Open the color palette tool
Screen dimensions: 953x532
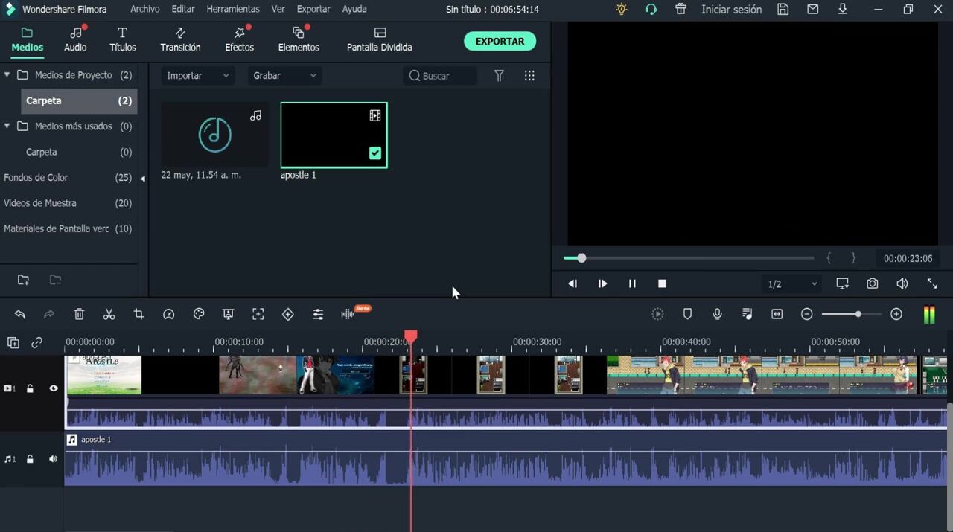coord(199,315)
